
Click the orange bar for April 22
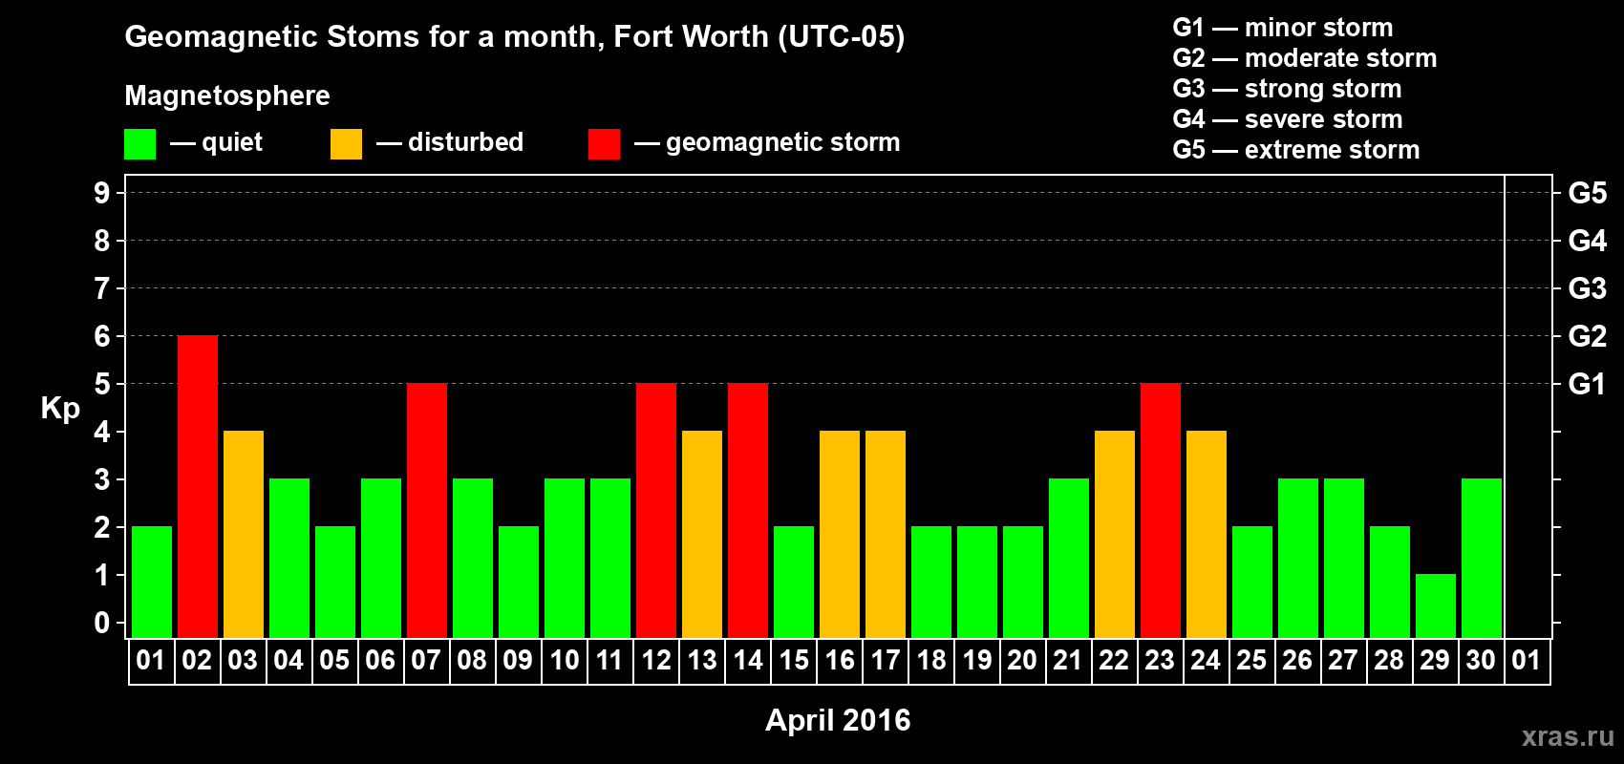(x=1115, y=535)
